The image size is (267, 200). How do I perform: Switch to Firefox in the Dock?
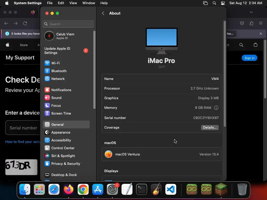click(x=69, y=189)
